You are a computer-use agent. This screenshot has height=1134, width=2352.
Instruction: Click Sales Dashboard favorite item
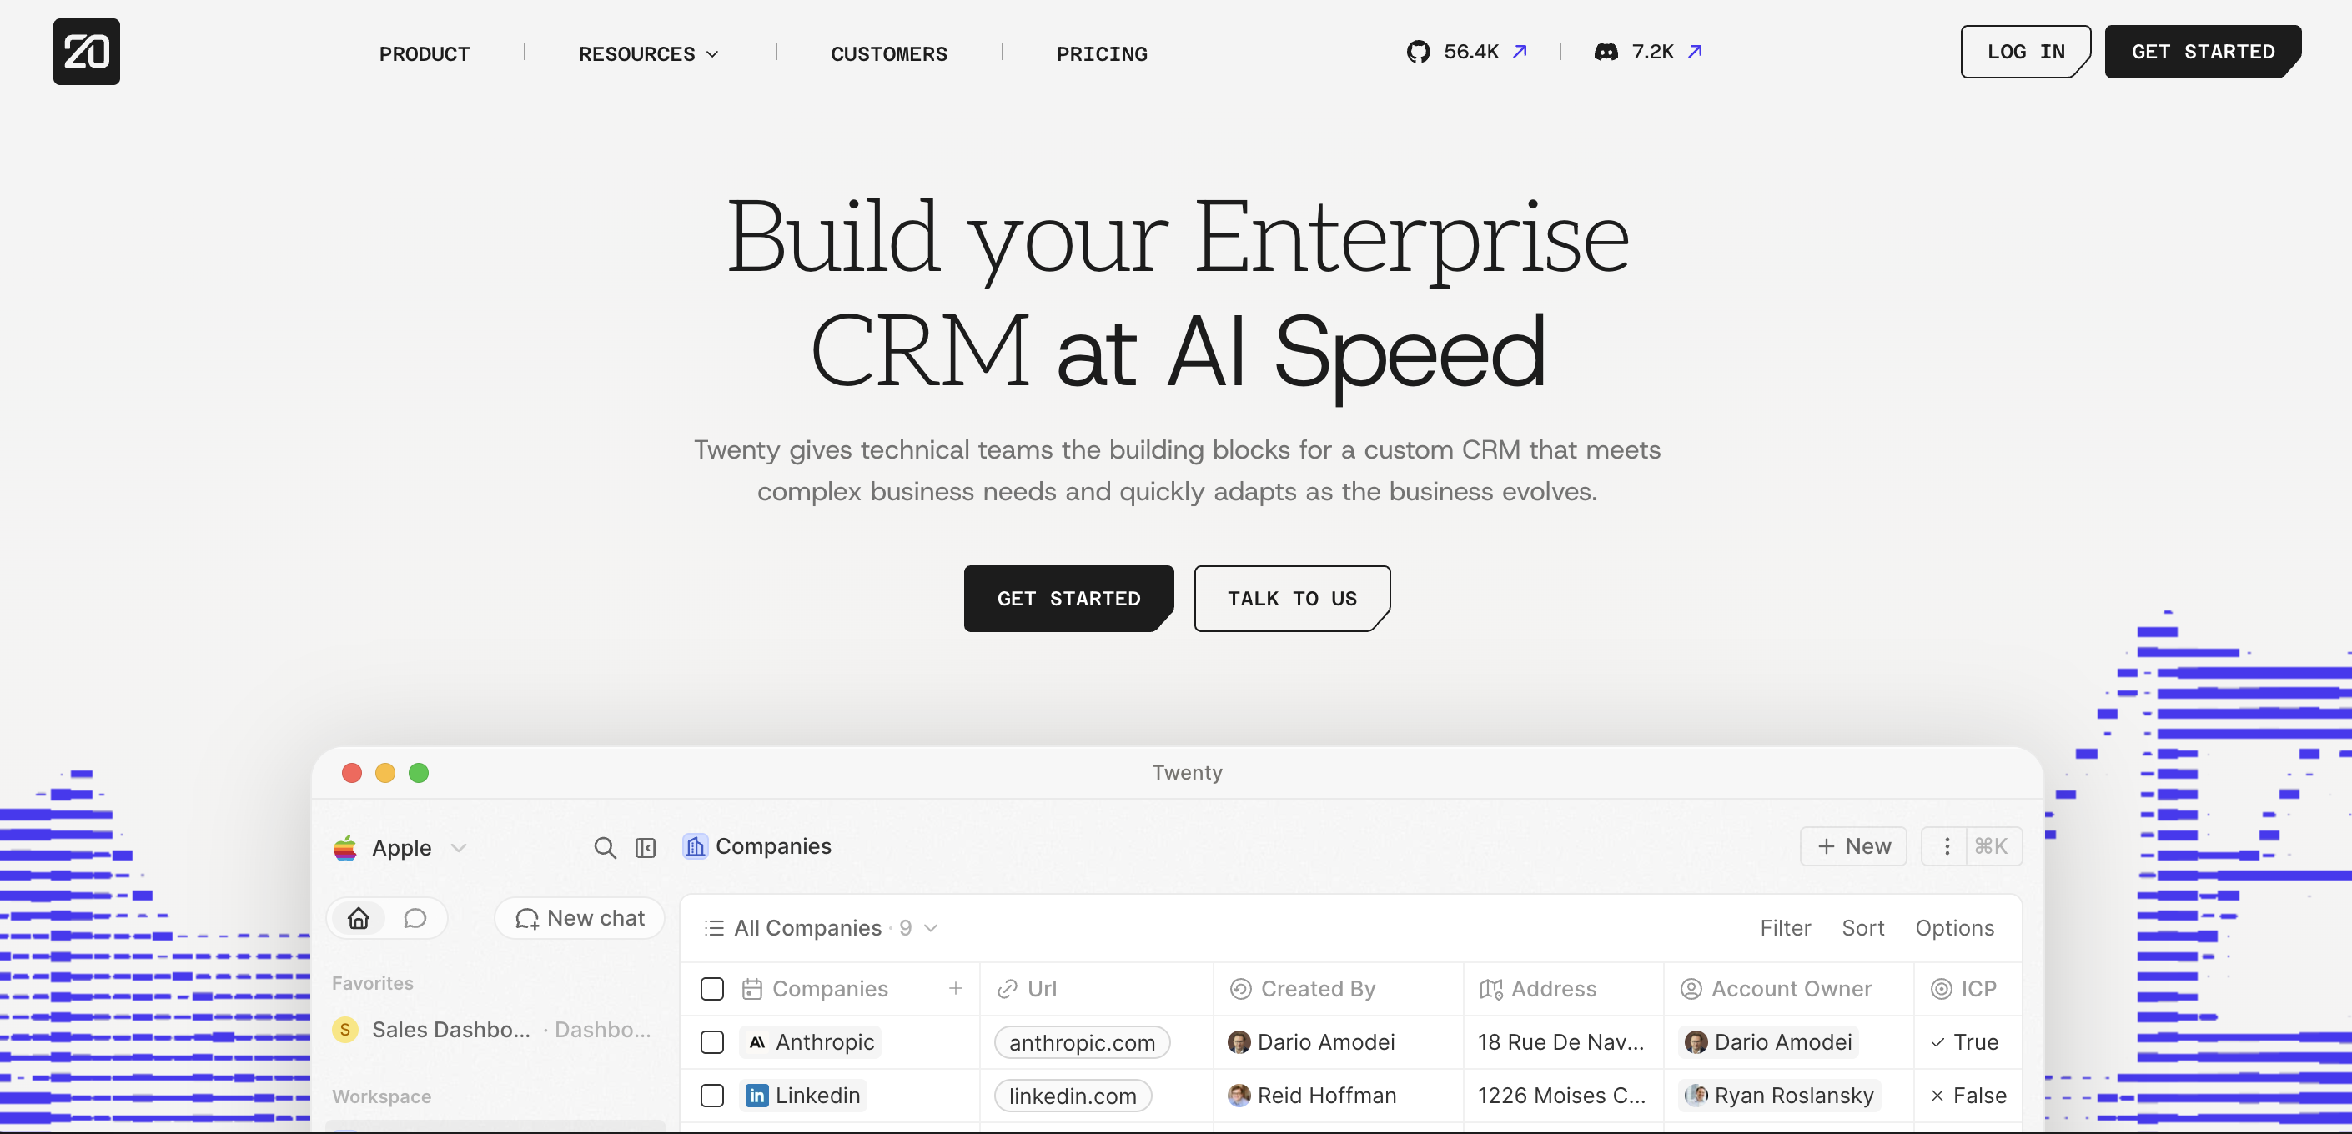pyautogui.click(x=492, y=1029)
